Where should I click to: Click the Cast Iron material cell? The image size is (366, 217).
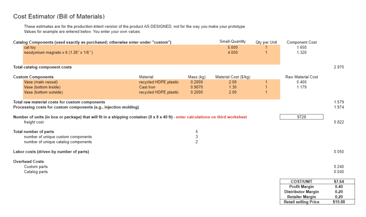coord(147,87)
